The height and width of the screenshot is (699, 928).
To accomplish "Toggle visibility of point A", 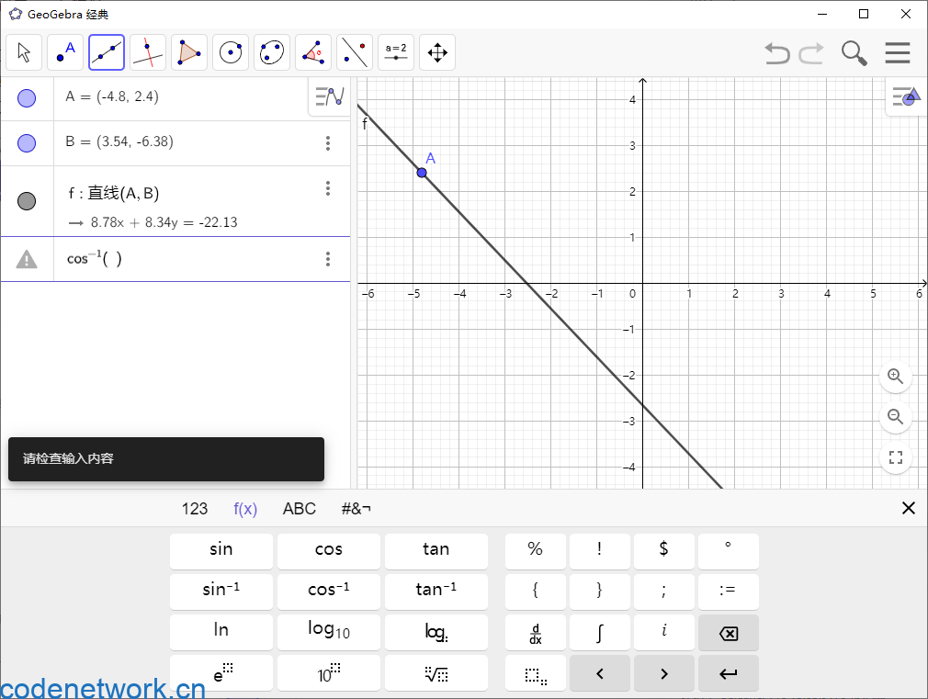I will (x=27, y=98).
